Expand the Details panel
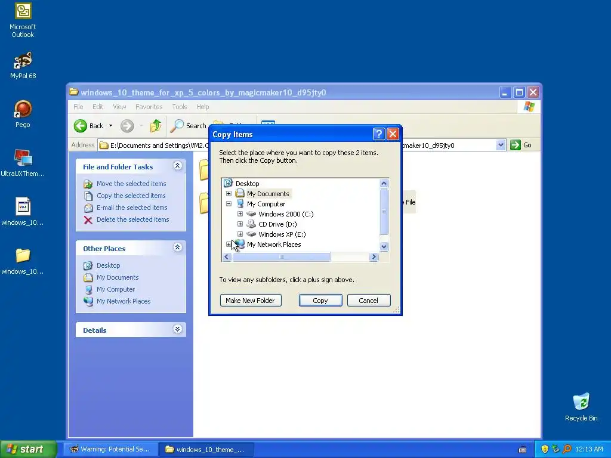The width and height of the screenshot is (611, 458). (x=177, y=329)
